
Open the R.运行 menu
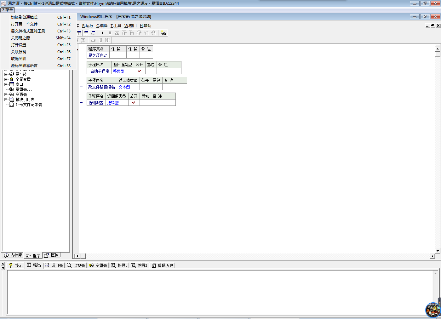(88, 26)
